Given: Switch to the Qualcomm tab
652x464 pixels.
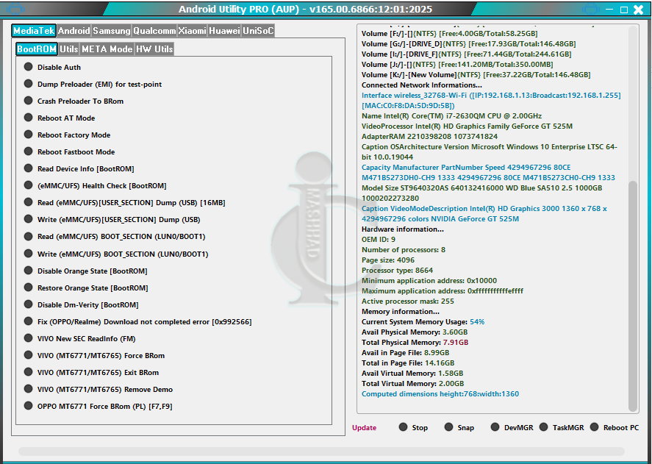Looking at the screenshot, I should pyautogui.click(x=154, y=31).
